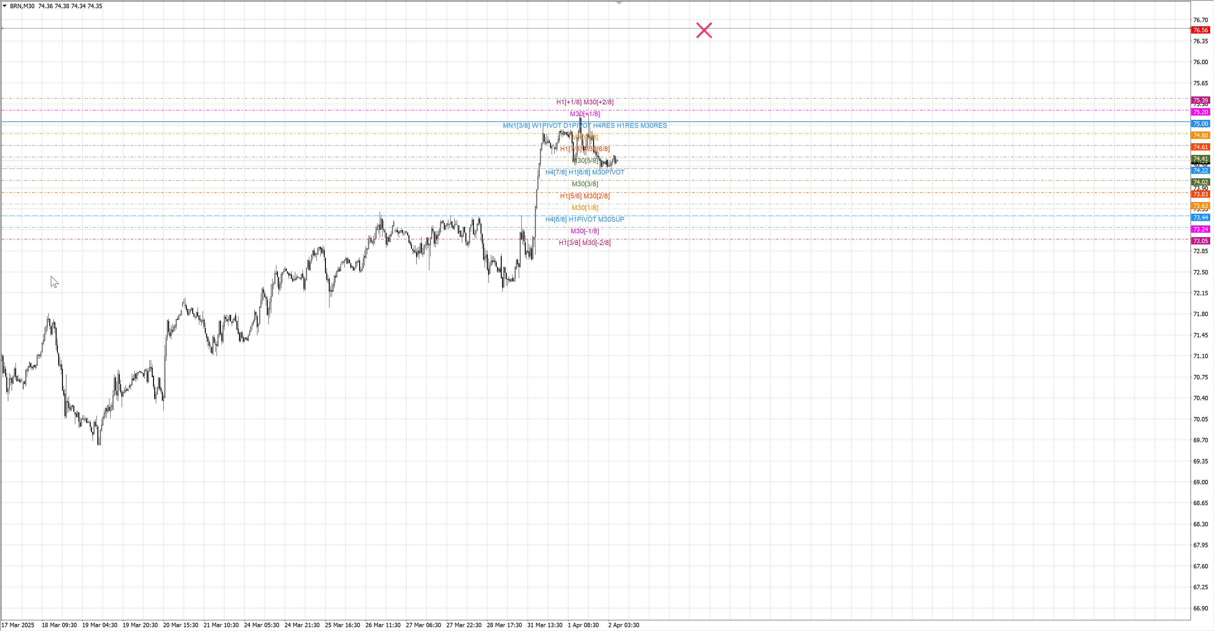This screenshot has height=631, width=1214.
Task: Click the '24 Mar 05:30' time label
Action: [261, 625]
